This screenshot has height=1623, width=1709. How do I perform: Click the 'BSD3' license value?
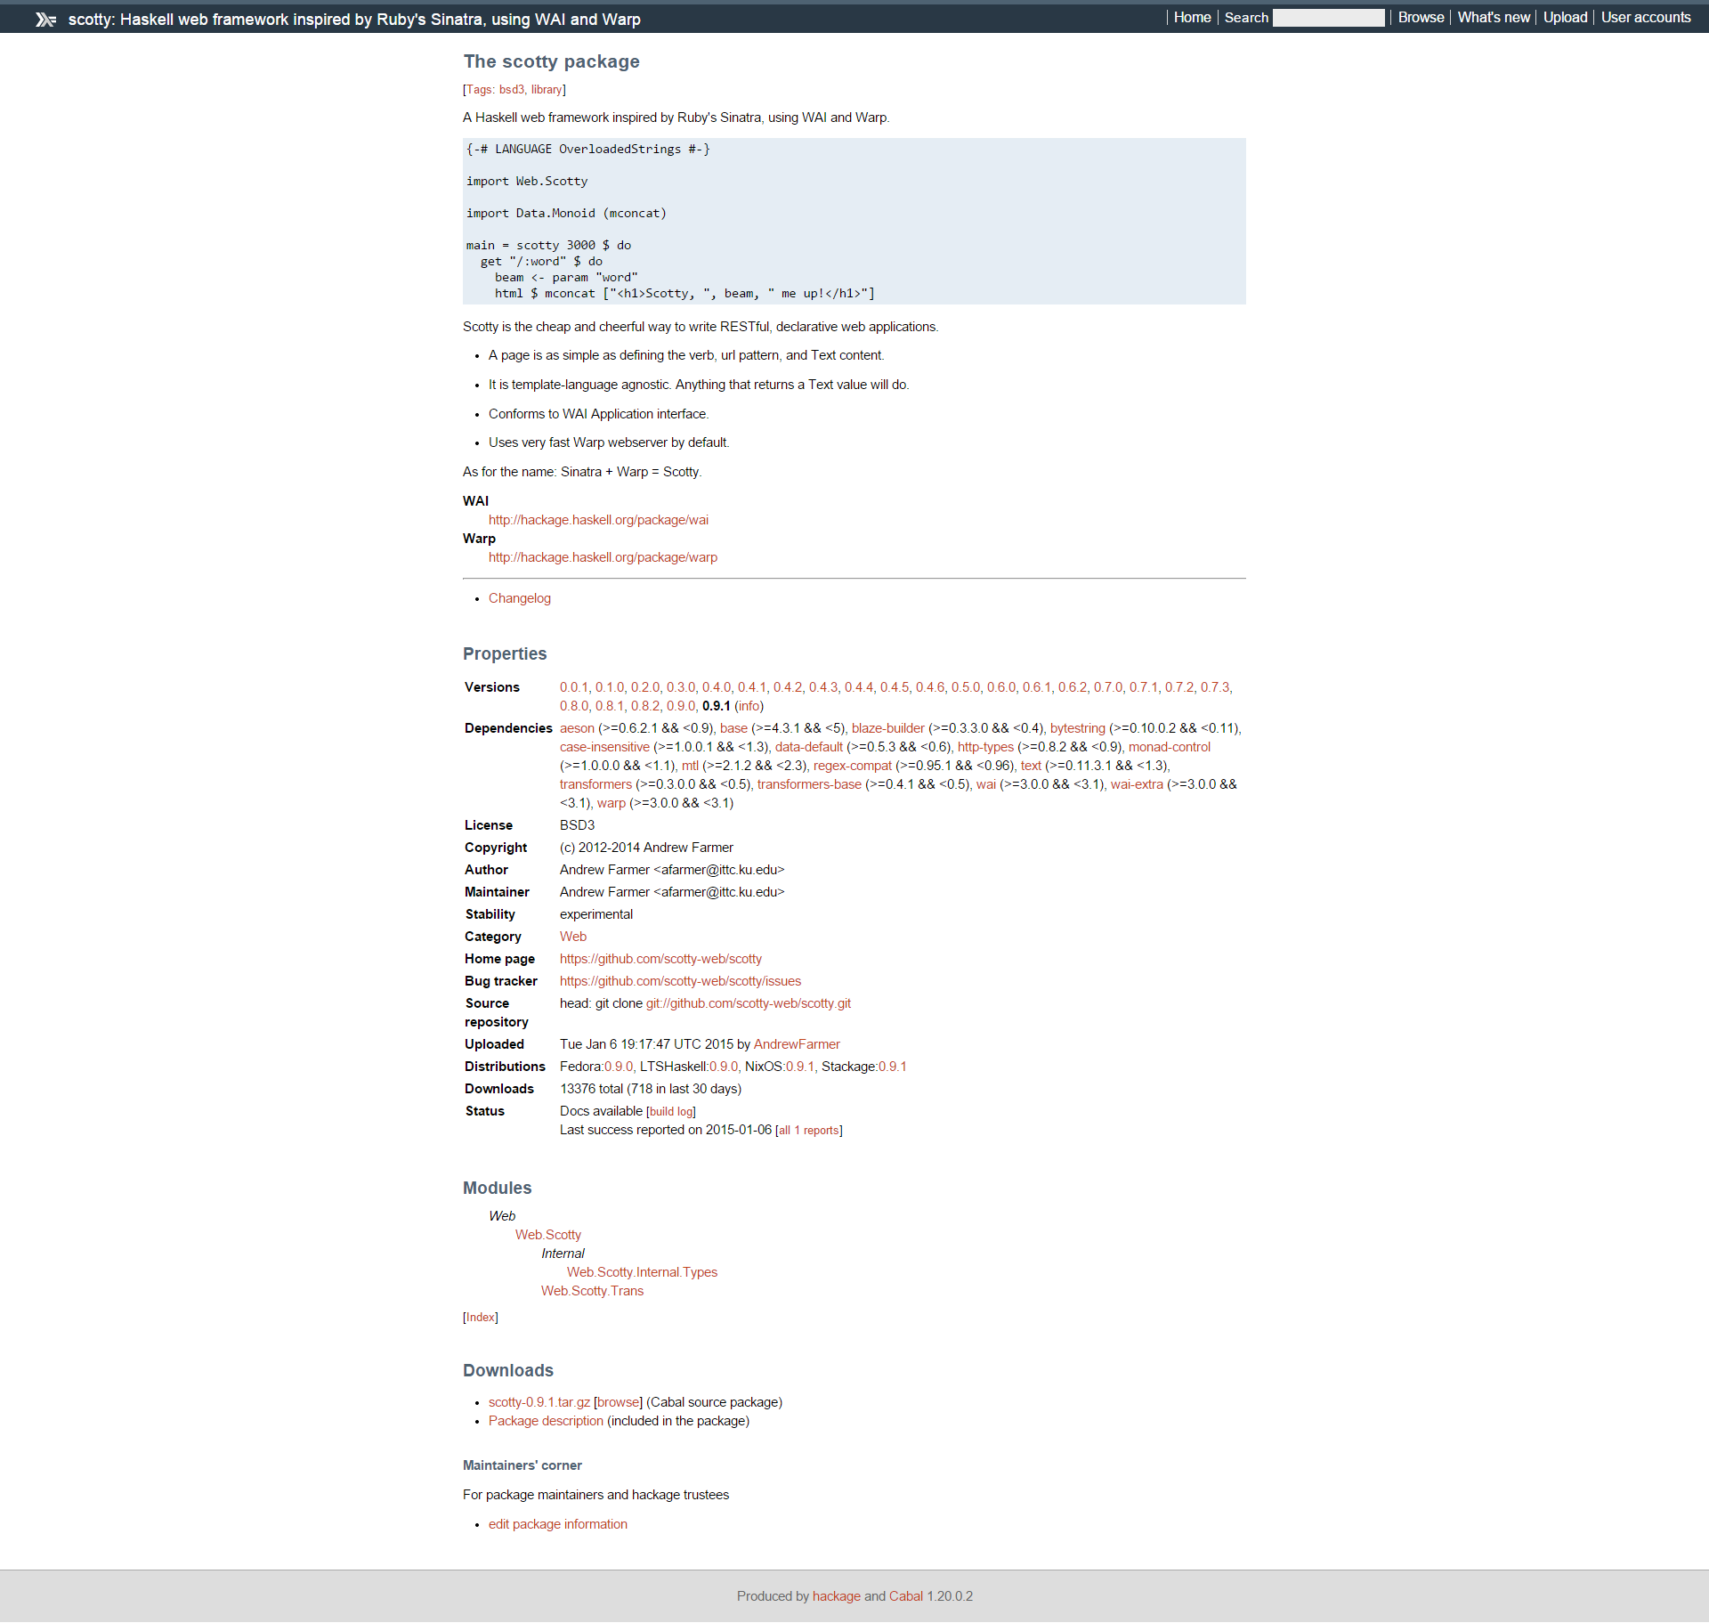[x=577, y=825]
